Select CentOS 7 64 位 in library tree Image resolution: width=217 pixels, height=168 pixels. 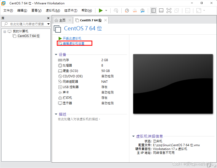click(x=29, y=36)
